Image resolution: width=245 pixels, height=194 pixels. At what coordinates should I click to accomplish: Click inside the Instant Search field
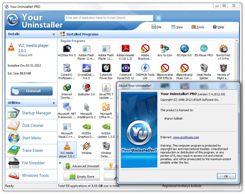(x=109, y=18)
